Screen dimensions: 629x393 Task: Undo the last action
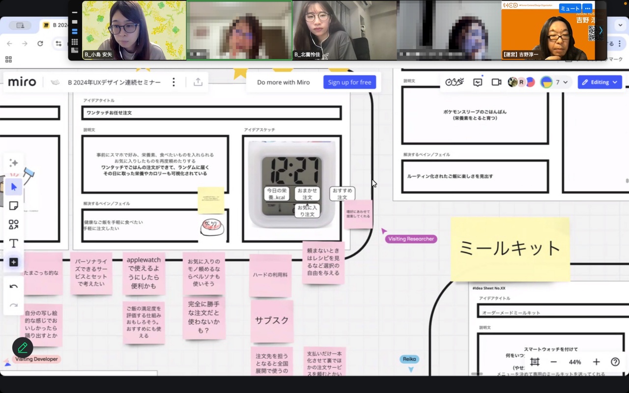point(14,287)
